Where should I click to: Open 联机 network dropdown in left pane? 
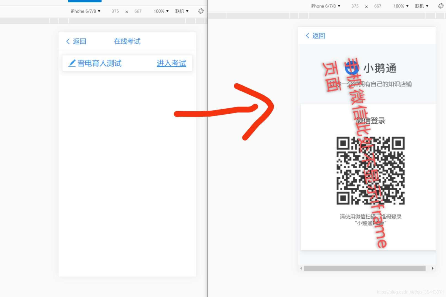click(182, 11)
